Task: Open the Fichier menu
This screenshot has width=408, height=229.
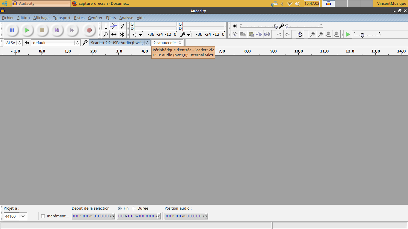Action: pyautogui.click(x=8, y=18)
